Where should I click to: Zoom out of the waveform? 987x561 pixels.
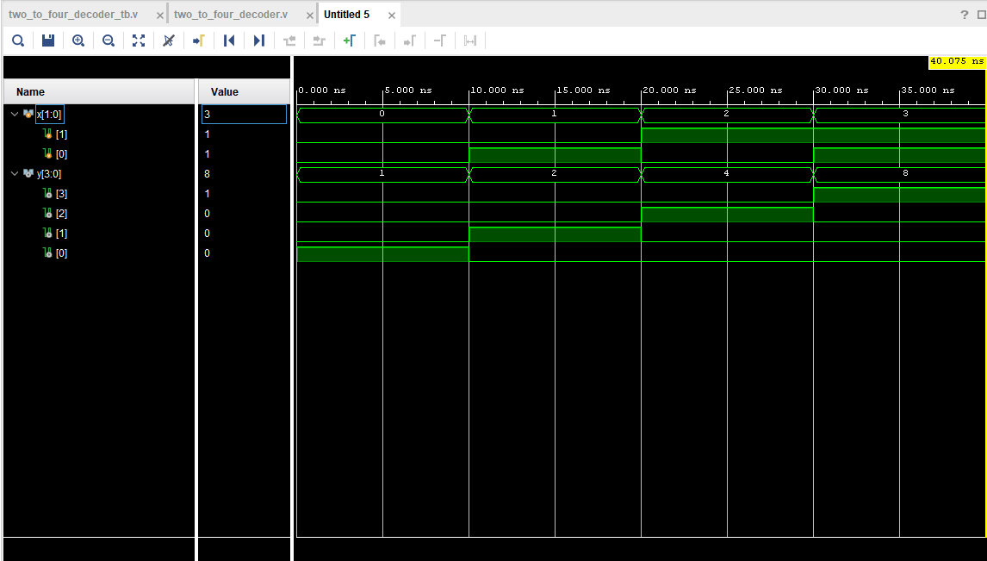[x=109, y=41]
